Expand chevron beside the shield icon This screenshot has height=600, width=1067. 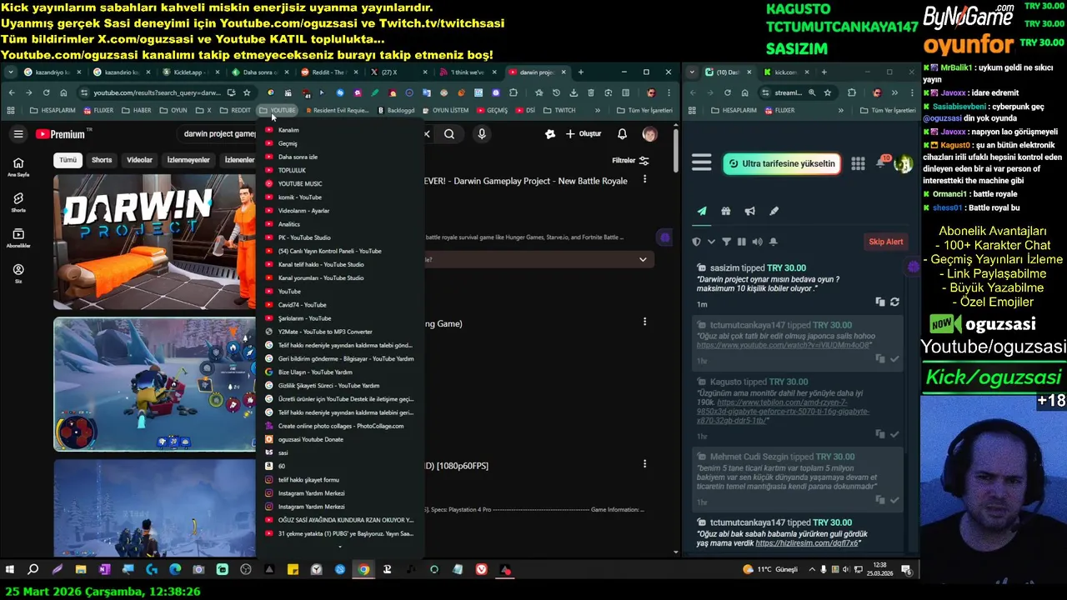(711, 242)
